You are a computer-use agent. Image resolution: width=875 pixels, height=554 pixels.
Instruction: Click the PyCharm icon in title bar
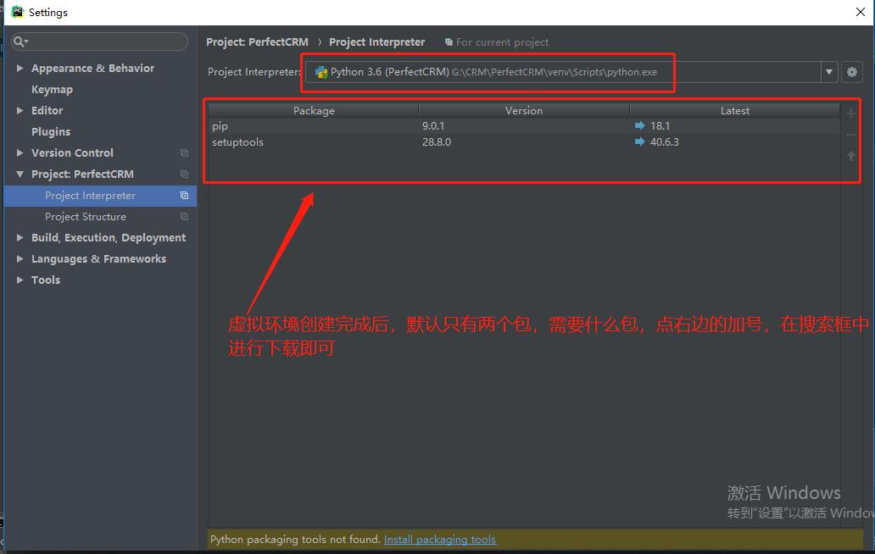point(17,12)
